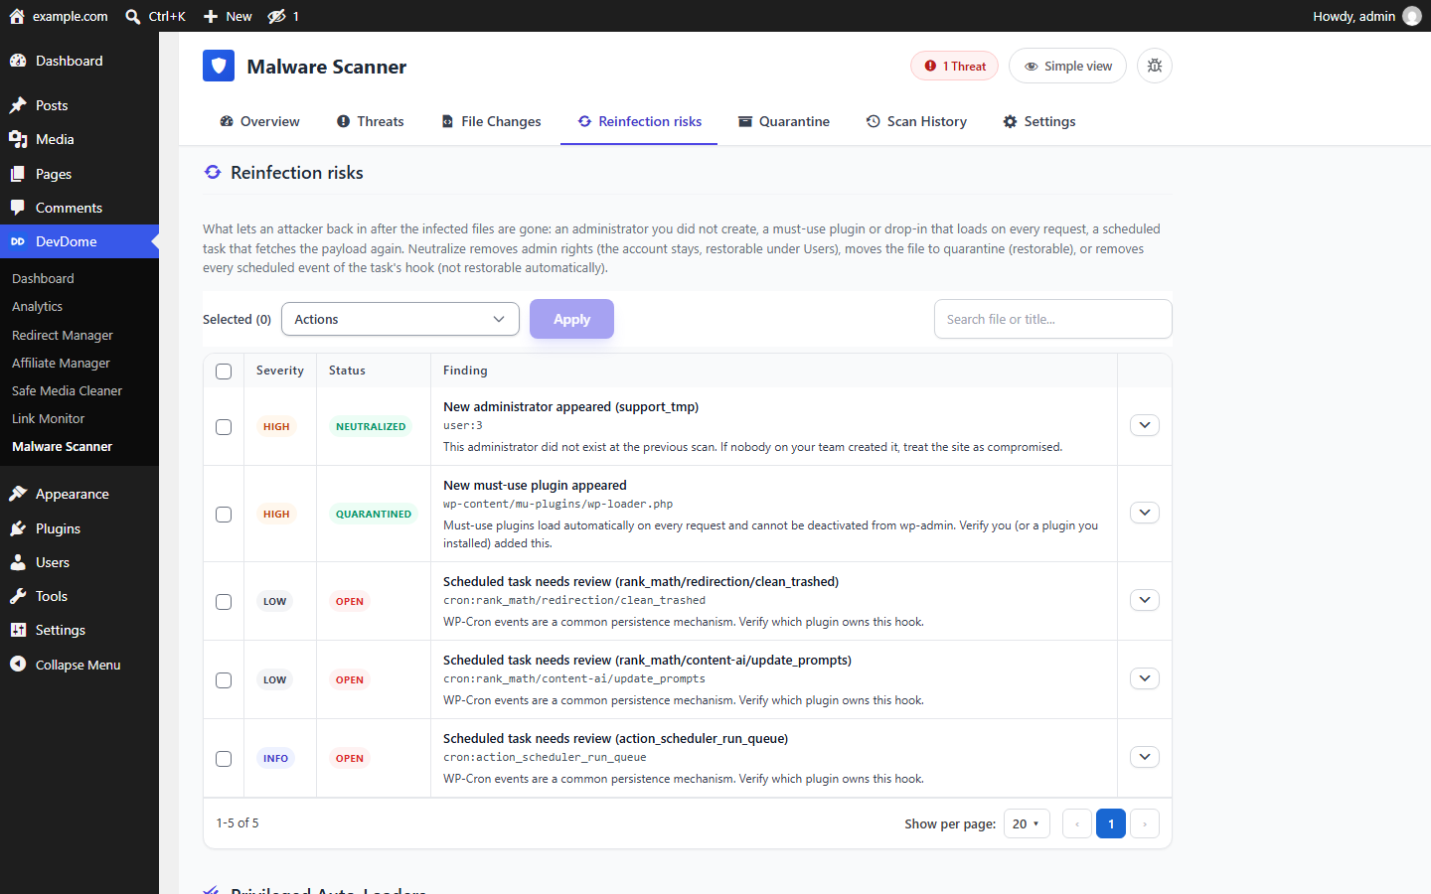
Task: Click the box icon on Quarantine tab
Action: (x=745, y=121)
